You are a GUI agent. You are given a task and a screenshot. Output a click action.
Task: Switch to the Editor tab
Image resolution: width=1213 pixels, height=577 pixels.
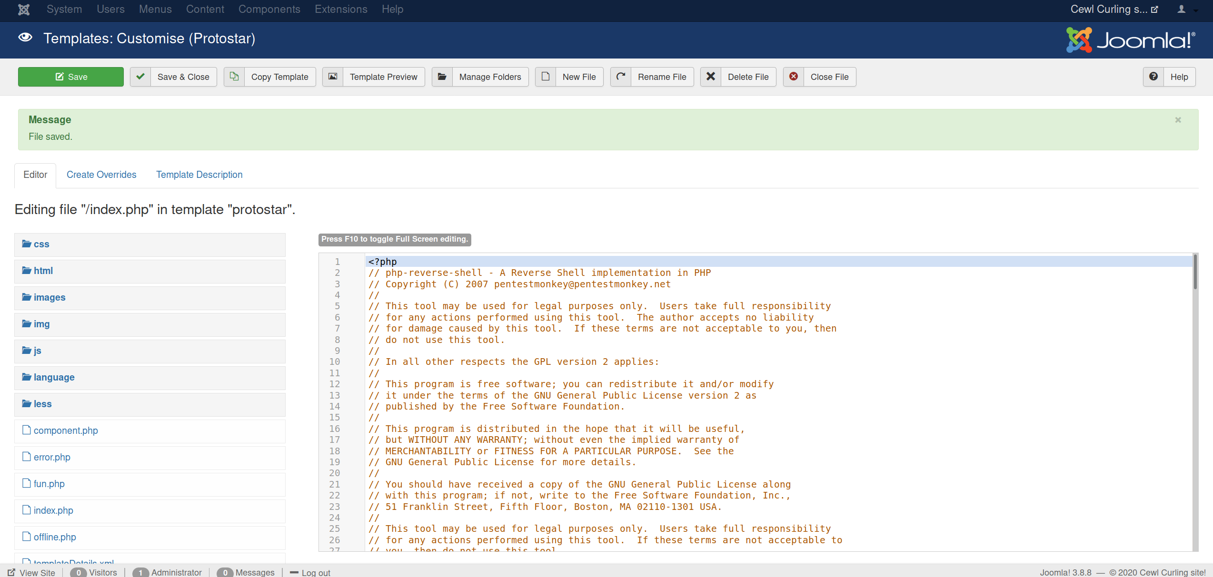pyautogui.click(x=35, y=175)
